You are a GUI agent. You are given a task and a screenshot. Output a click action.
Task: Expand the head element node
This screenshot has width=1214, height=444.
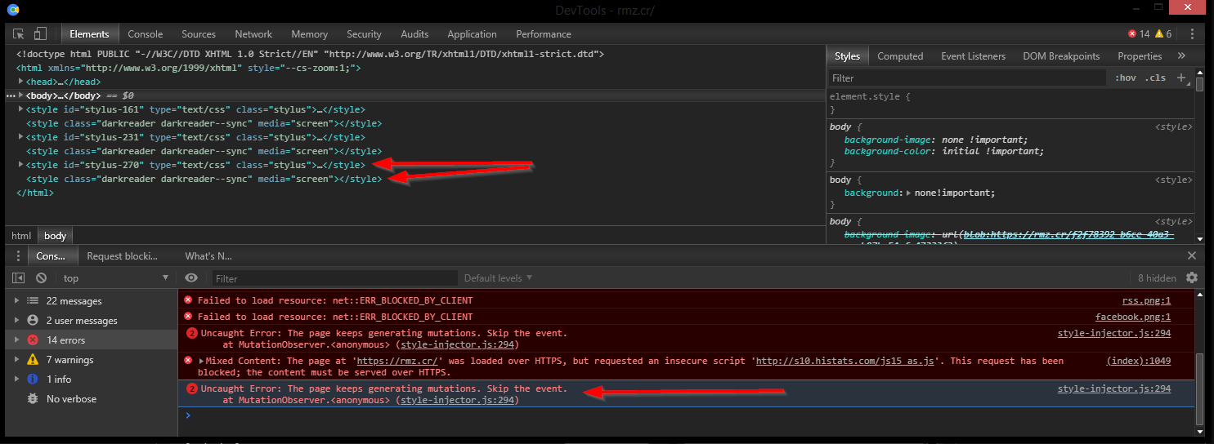(21, 82)
